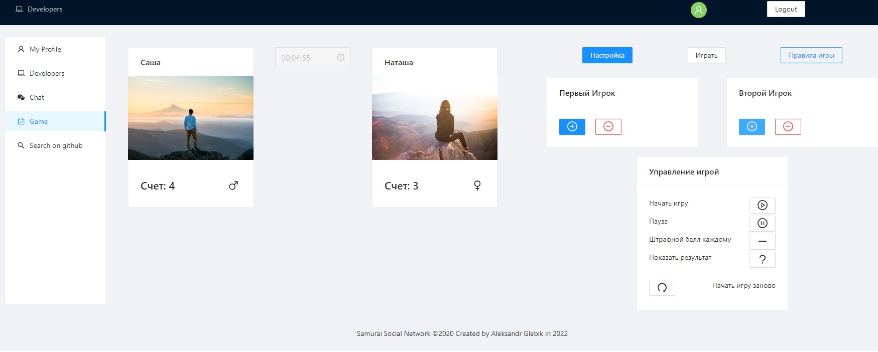
Task: Switch to the Настройка tab
Action: click(607, 55)
